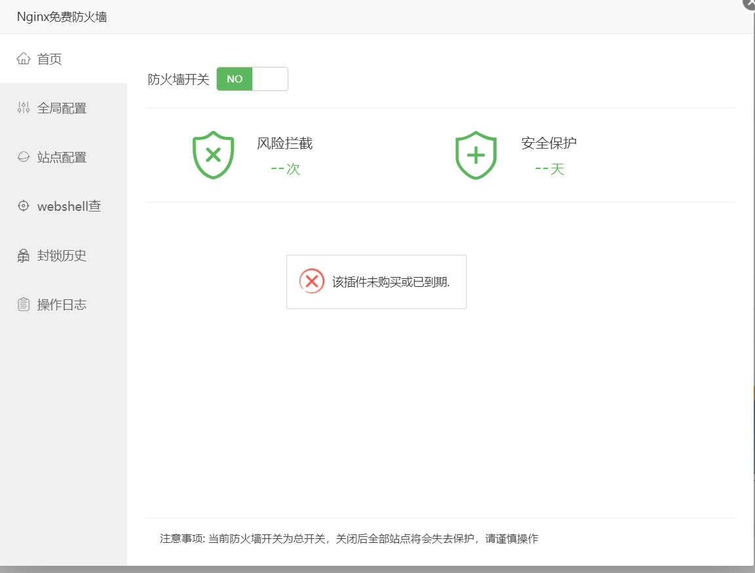
Task: Click the sliders icon beside 全局配置
Action: click(24, 108)
